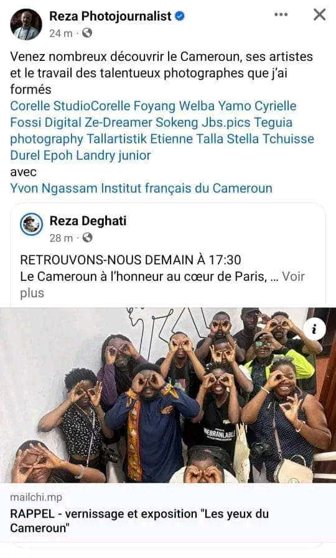The height and width of the screenshot is (558, 336).
Task: Open Reza Deghati's round avatar
Action: click(x=31, y=224)
